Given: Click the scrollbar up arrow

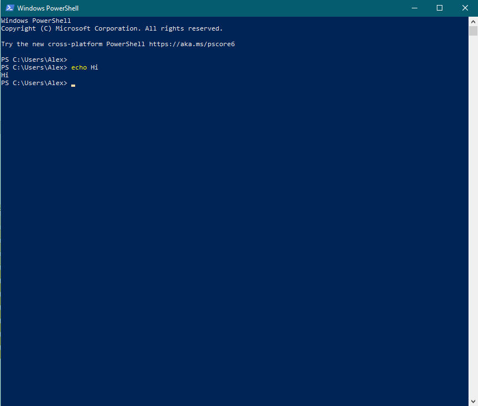Looking at the screenshot, I should pos(474,21).
